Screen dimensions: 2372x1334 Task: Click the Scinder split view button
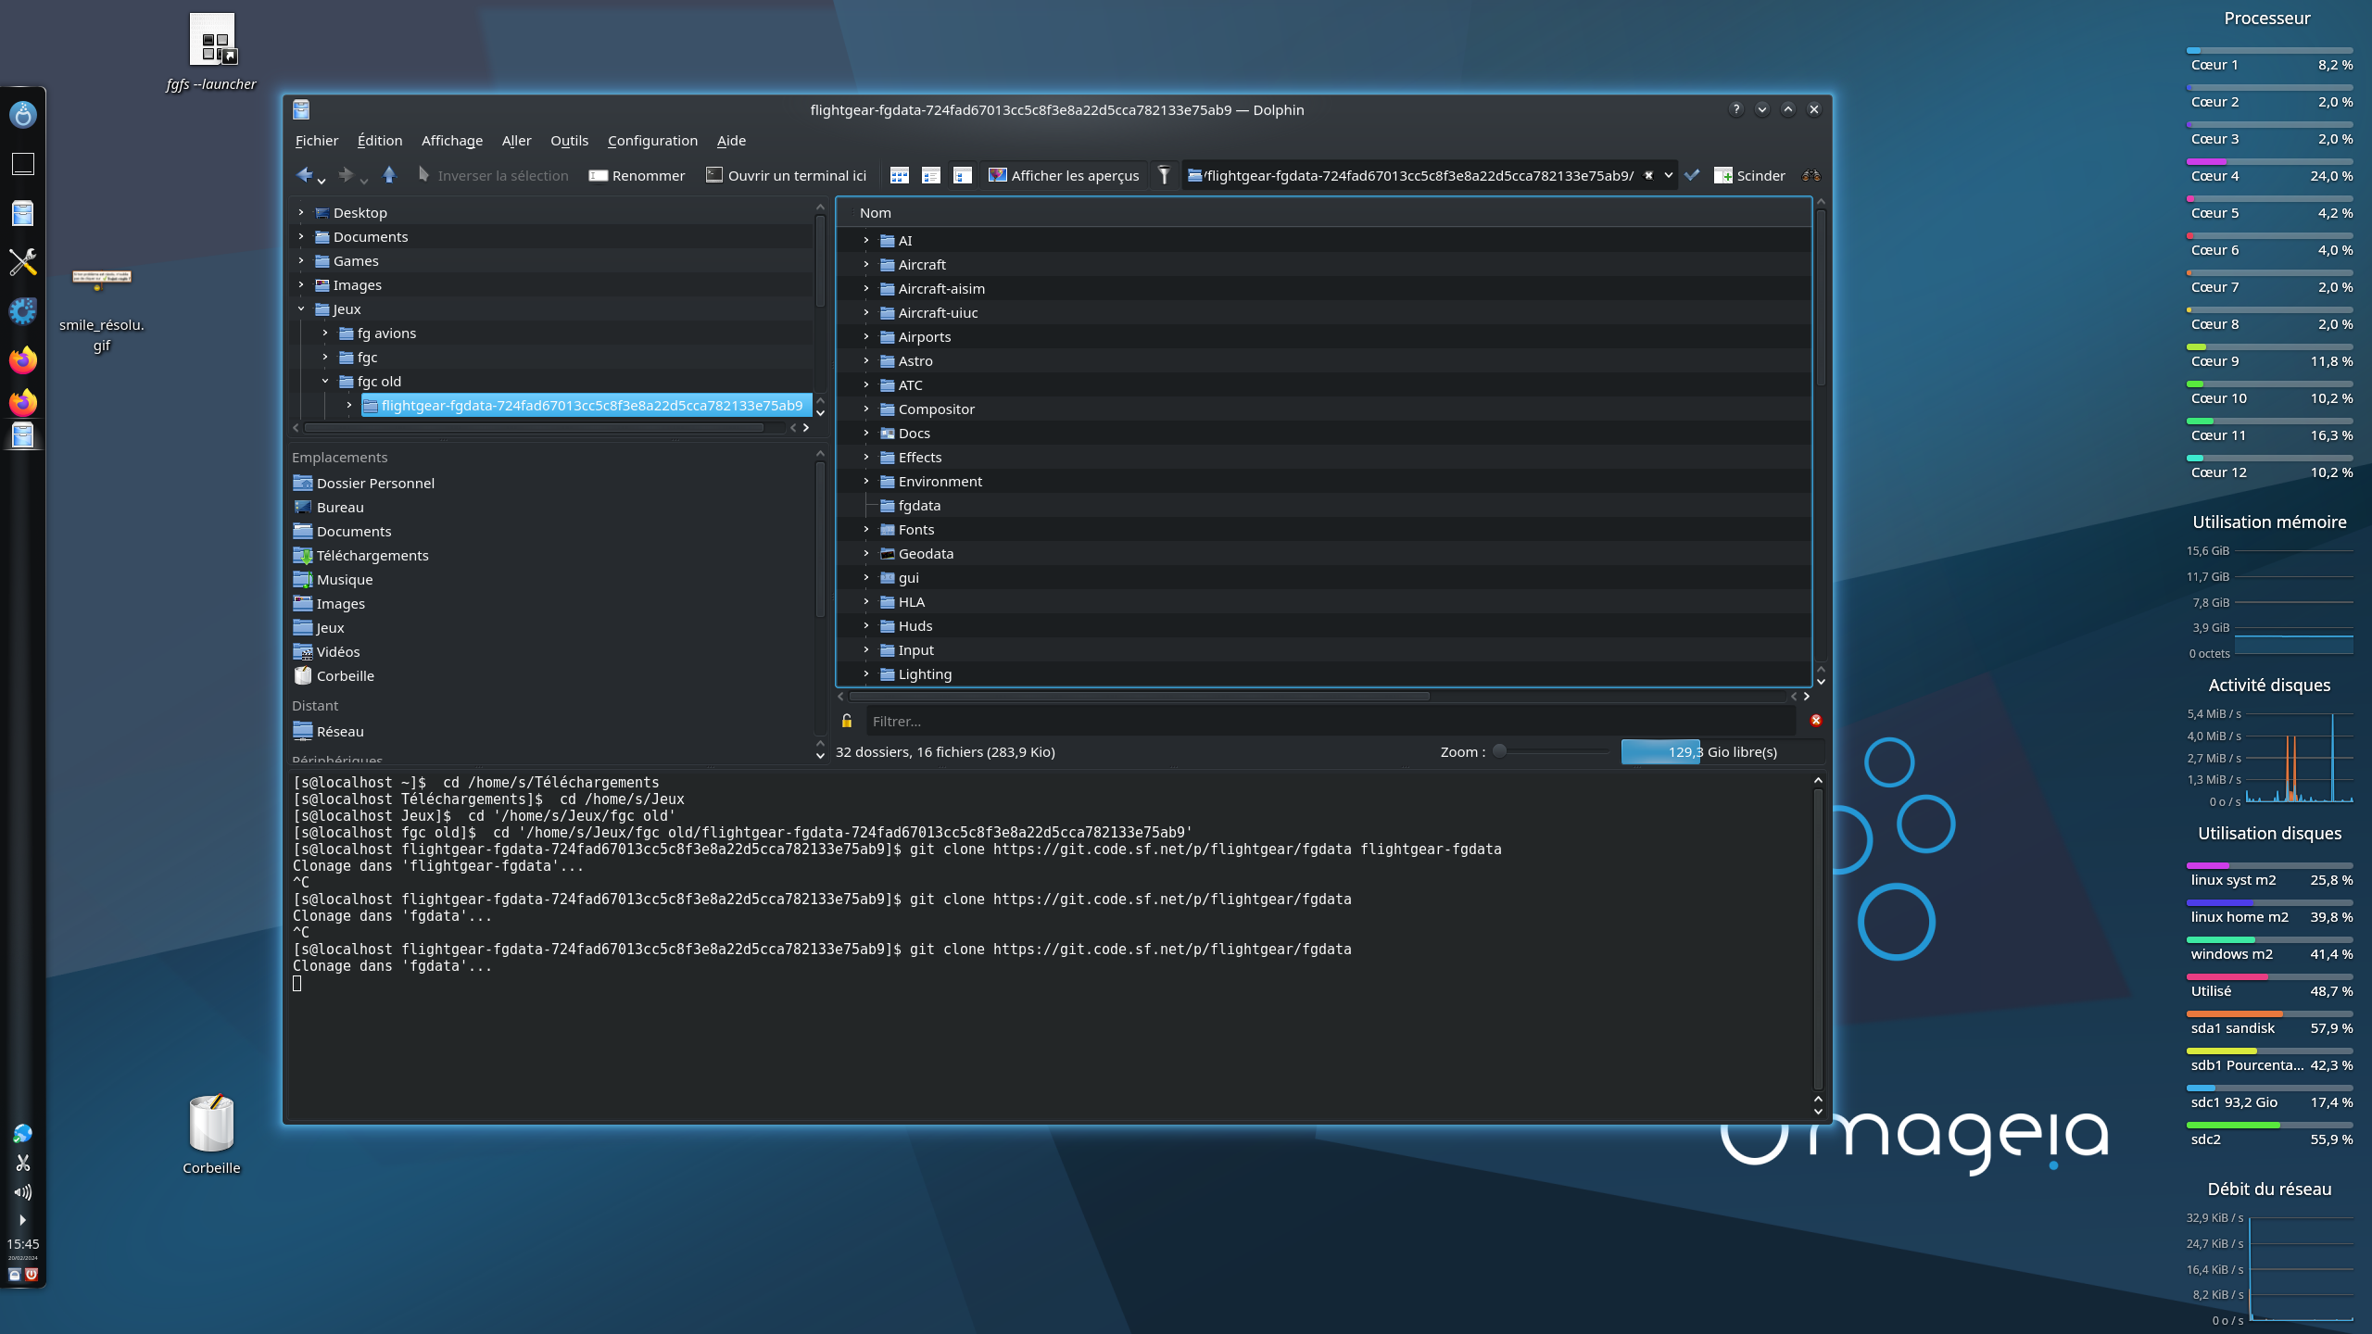tap(1749, 175)
